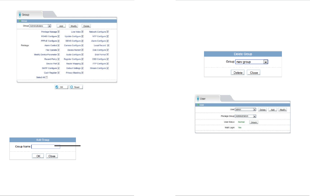Click Modify in the Group panel

(x=74, y=26)
